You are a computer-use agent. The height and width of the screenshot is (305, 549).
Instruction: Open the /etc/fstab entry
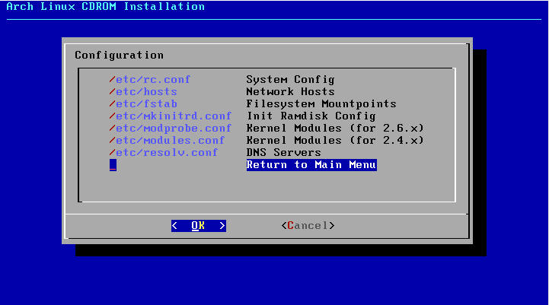[143, 103]
